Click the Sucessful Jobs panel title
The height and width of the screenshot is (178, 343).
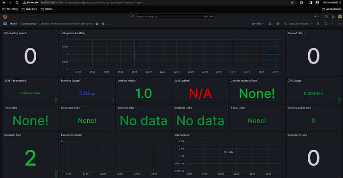pos(70,108)
